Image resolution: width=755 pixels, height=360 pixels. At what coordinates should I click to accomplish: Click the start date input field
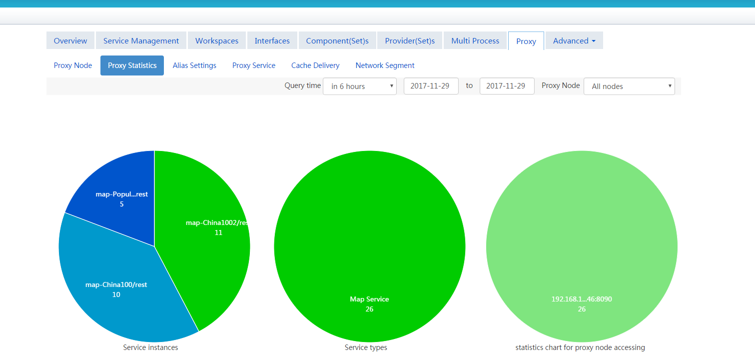tap(431, 86)
